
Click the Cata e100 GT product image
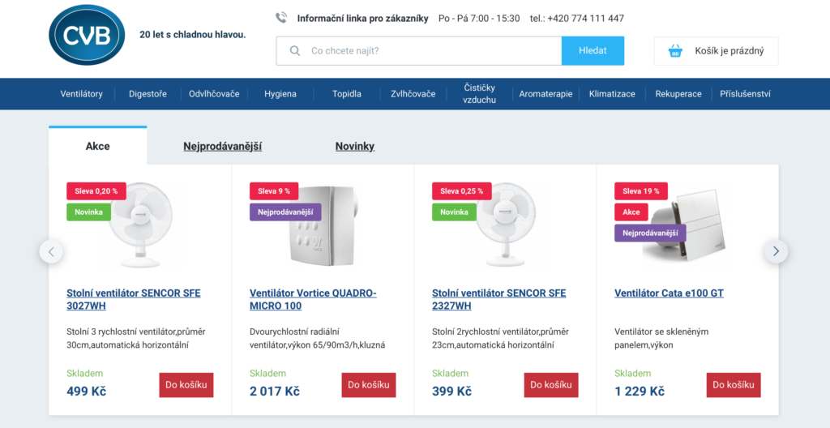687,225
